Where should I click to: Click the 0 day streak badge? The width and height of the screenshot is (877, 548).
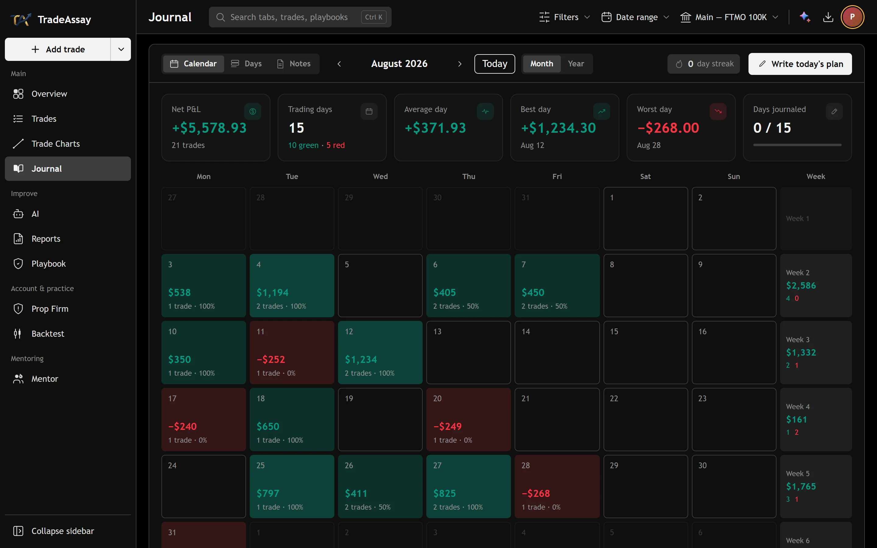click(704, 64)
